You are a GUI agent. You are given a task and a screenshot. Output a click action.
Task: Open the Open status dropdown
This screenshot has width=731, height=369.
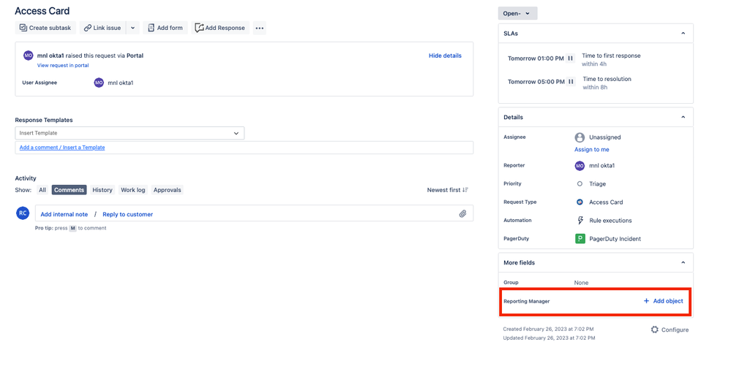pyautogui.click(x=517, y=13)
